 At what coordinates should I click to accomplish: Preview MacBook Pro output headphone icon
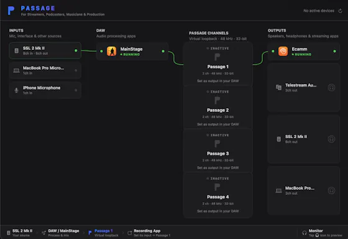(x=331, y=190)
